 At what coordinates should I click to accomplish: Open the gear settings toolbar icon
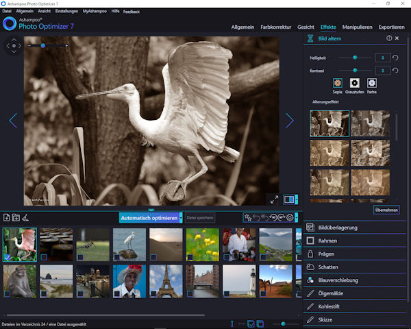[290, 217]
